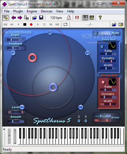127x154 pixels.
Task: Click the Delay Mod waveform display
Action: click(112, 45)
